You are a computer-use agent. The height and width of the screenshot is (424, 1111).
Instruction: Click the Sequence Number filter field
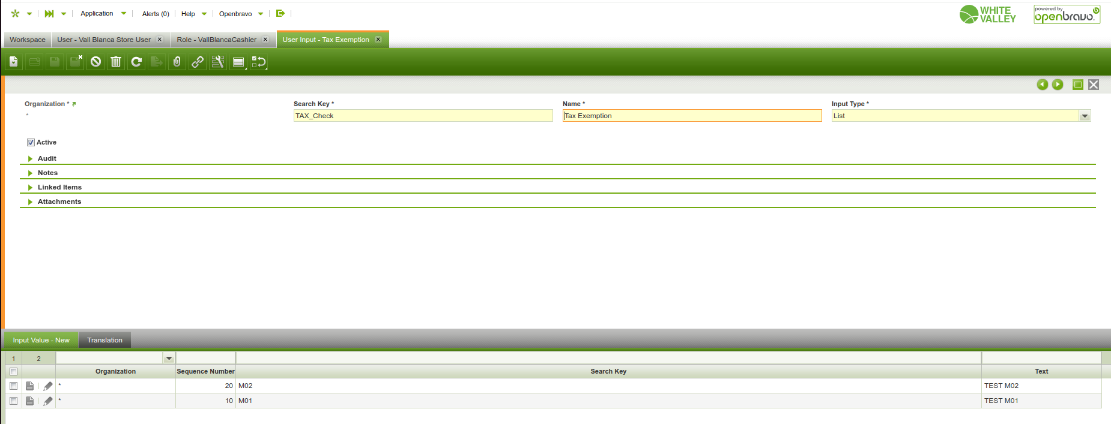[205, 358]
